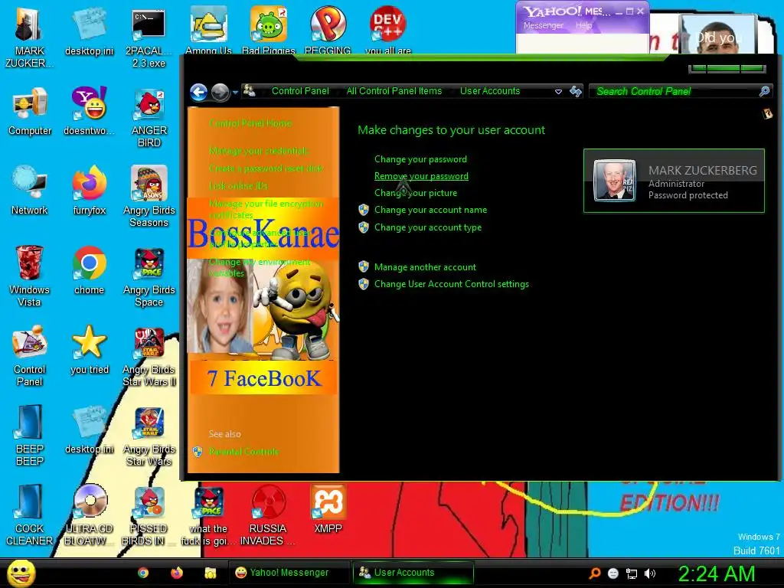Expand the address bar history dropdown

[558, 92]
